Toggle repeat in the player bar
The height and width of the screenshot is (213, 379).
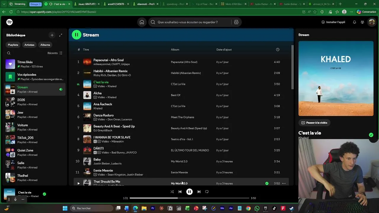pyautogui.click(x=207, y=192)
